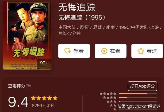
Task: Click the heart-plus icon on 想看
Action: click(68, 51)
